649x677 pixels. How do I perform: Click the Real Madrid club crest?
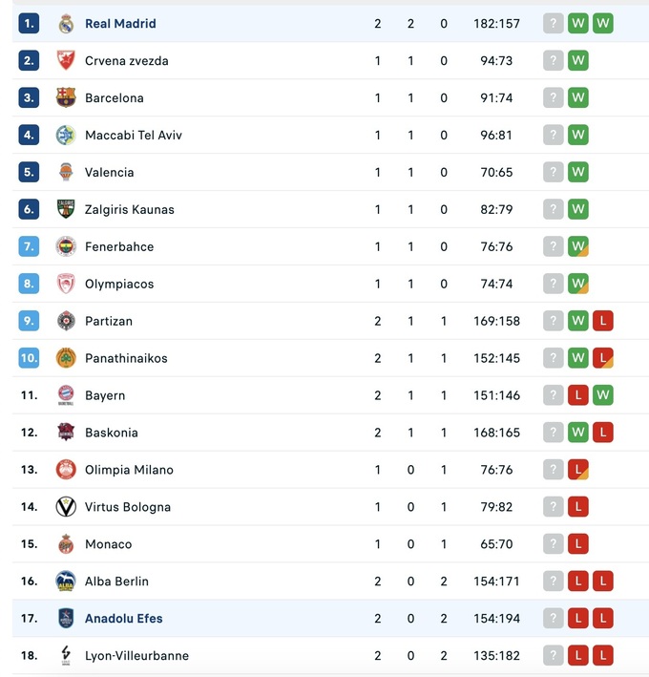click(66, 24)
